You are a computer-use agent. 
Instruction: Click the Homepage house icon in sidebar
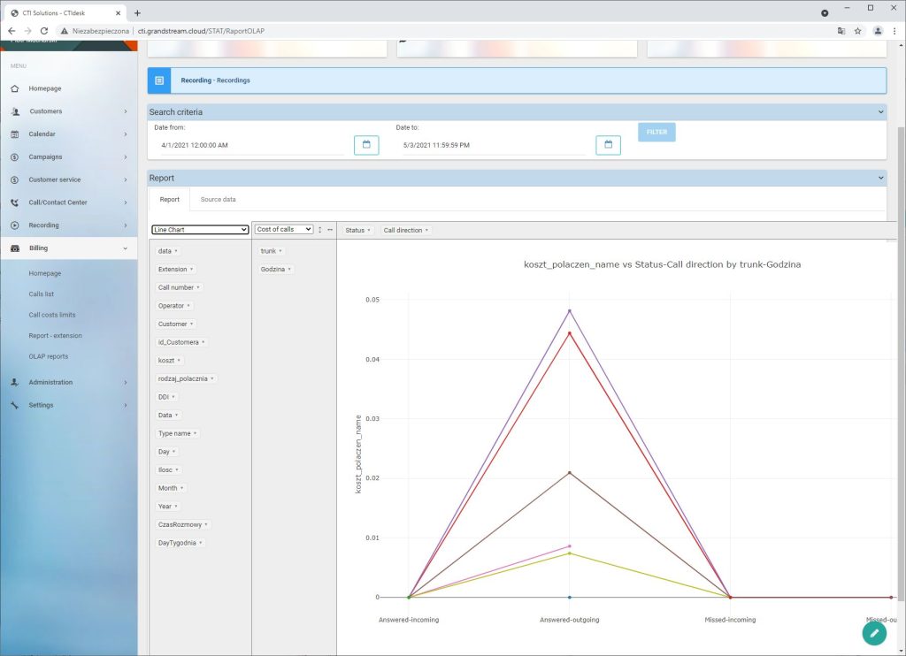tap(15, 88)
